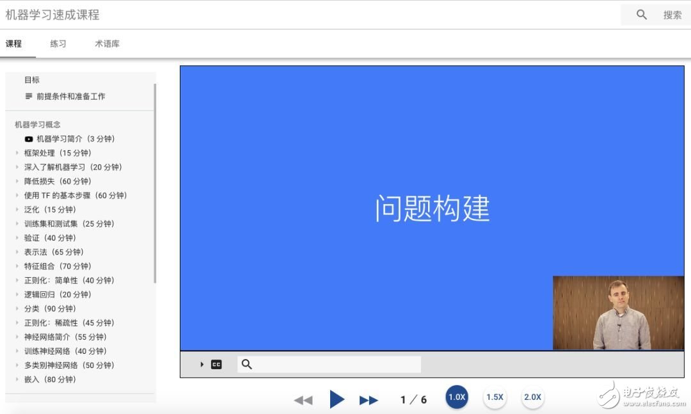Open the 术语库 tab
Screen dimensions: 691x414
107,44
